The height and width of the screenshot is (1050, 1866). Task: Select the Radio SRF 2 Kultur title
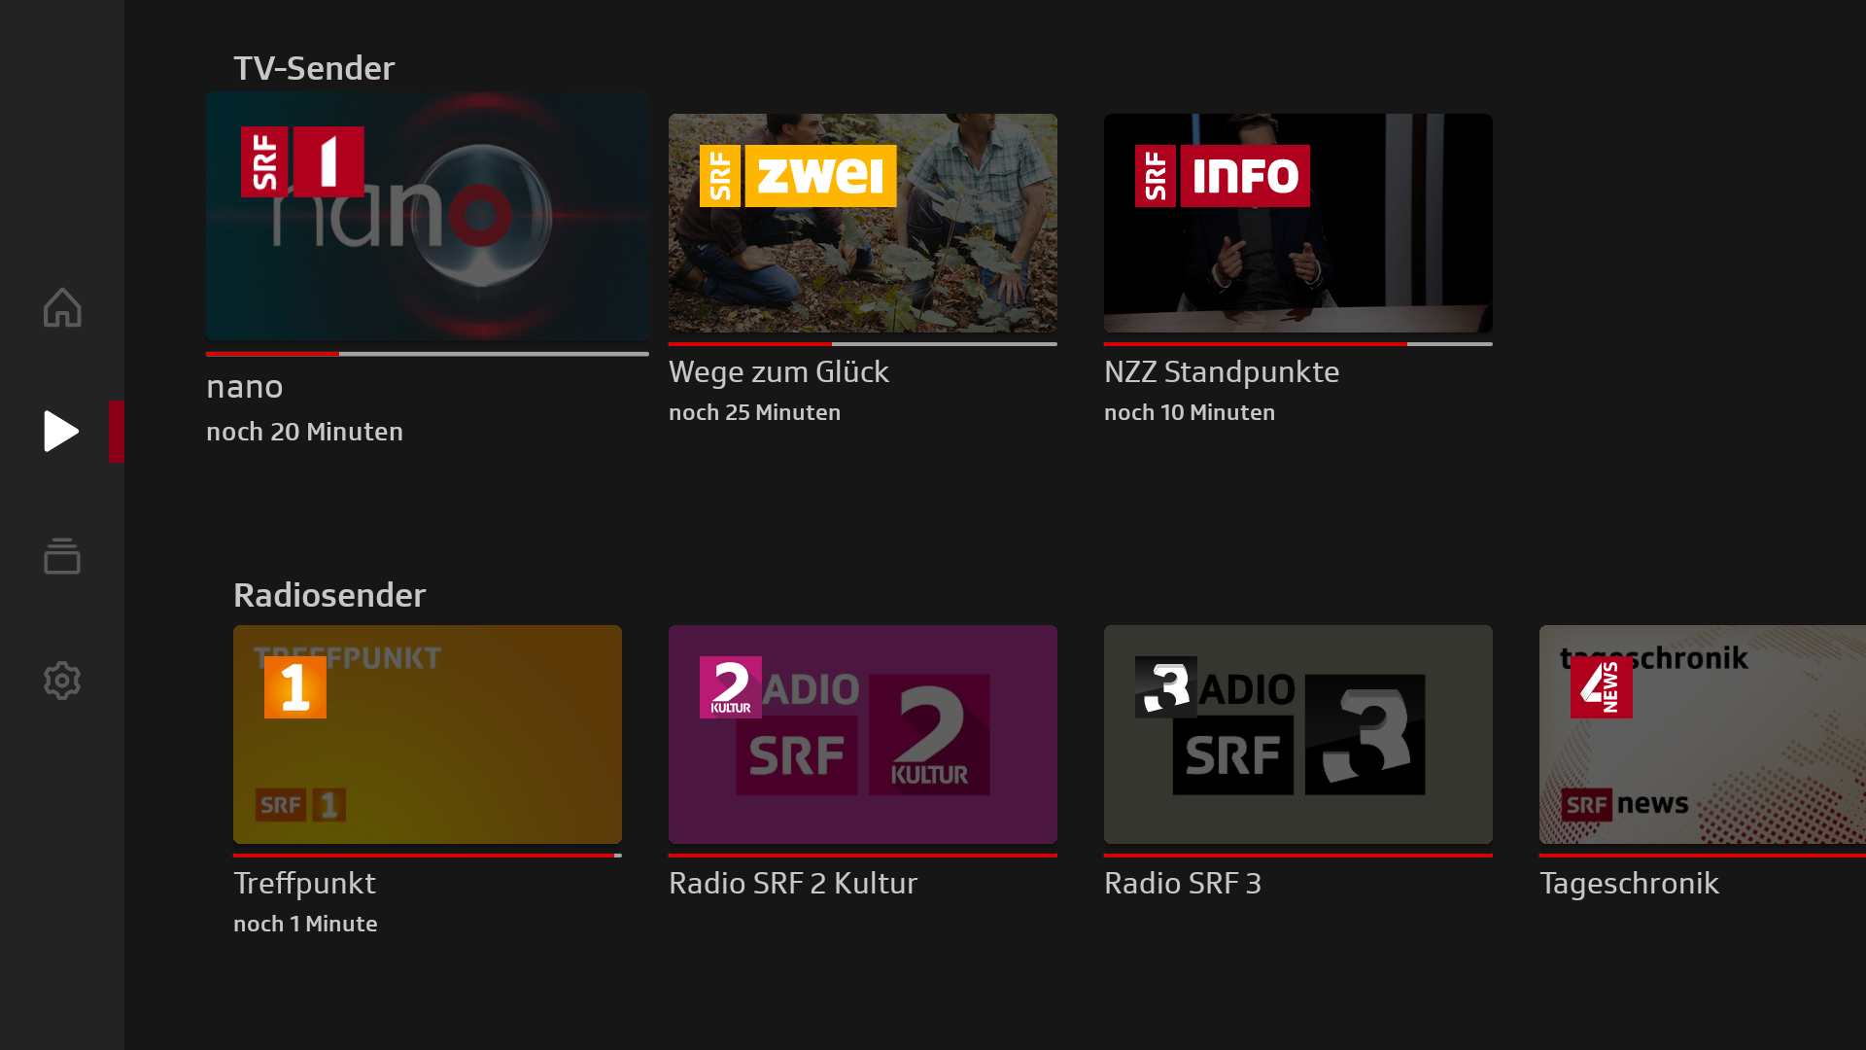(792, 883)
